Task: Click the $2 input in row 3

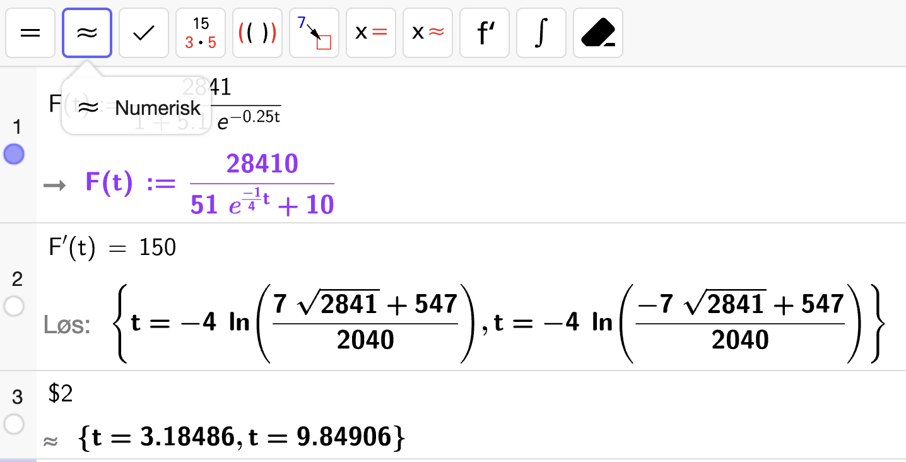Action: click(x=61, y=394)
